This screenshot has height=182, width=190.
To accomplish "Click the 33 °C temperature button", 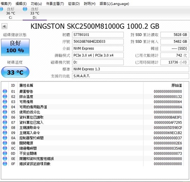I will click(15, 72).
